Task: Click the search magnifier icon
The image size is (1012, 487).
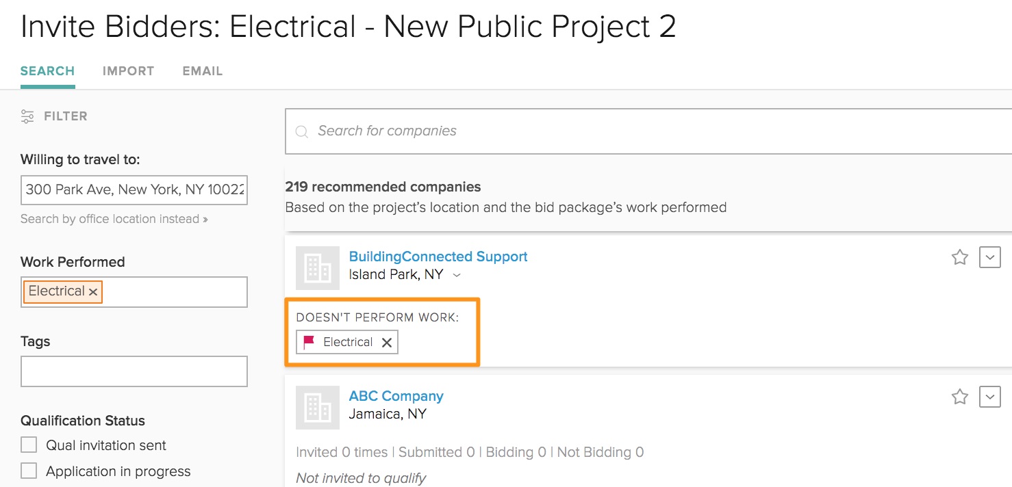Action: [301, 131]
